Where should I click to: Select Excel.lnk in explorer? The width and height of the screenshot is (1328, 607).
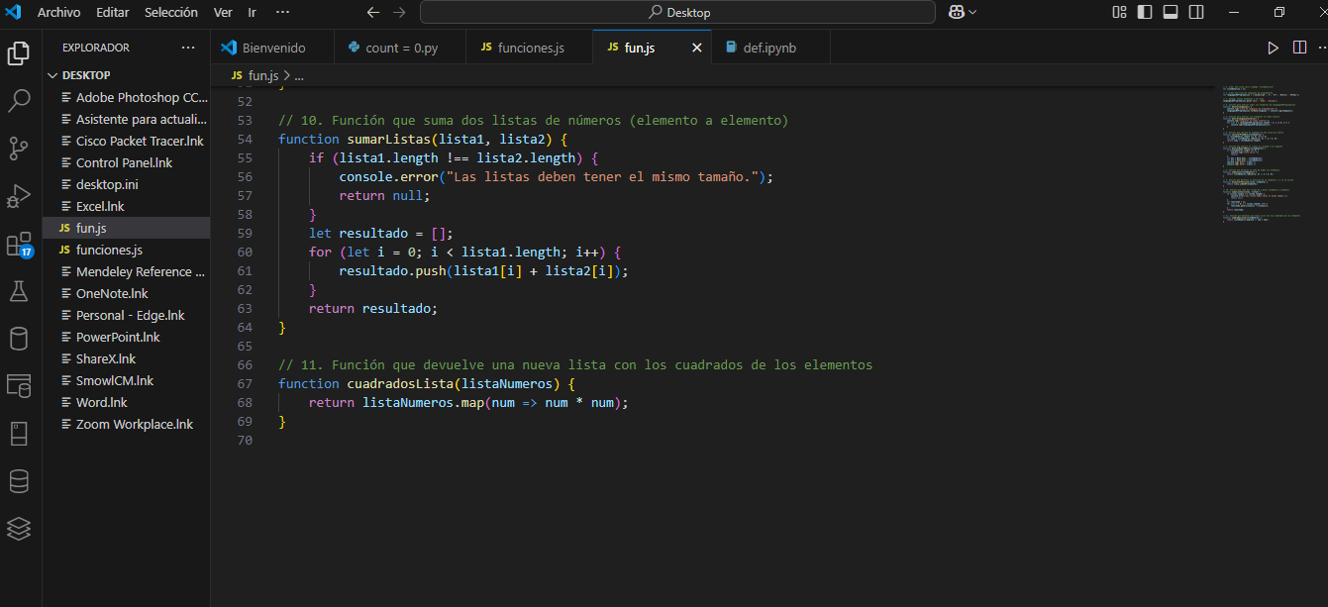(x=127, y=206)
